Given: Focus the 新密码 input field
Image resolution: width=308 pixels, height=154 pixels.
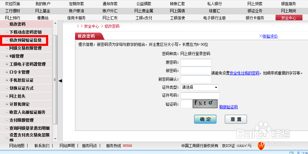Looking at the screenshot, I should 196,71.
